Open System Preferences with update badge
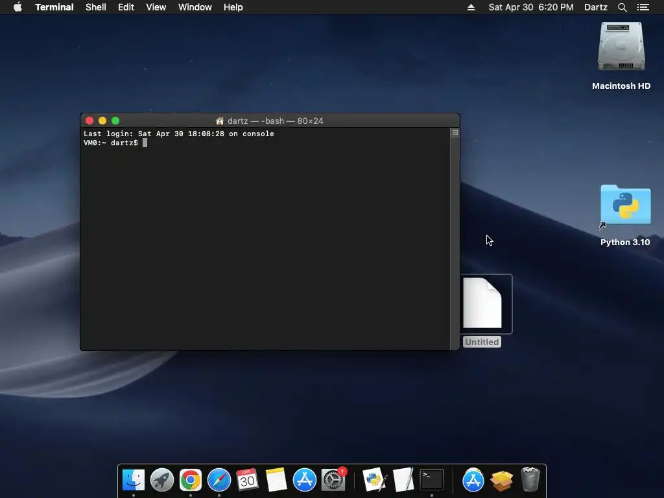Screen dimensions: 664x498 [333, 480]
